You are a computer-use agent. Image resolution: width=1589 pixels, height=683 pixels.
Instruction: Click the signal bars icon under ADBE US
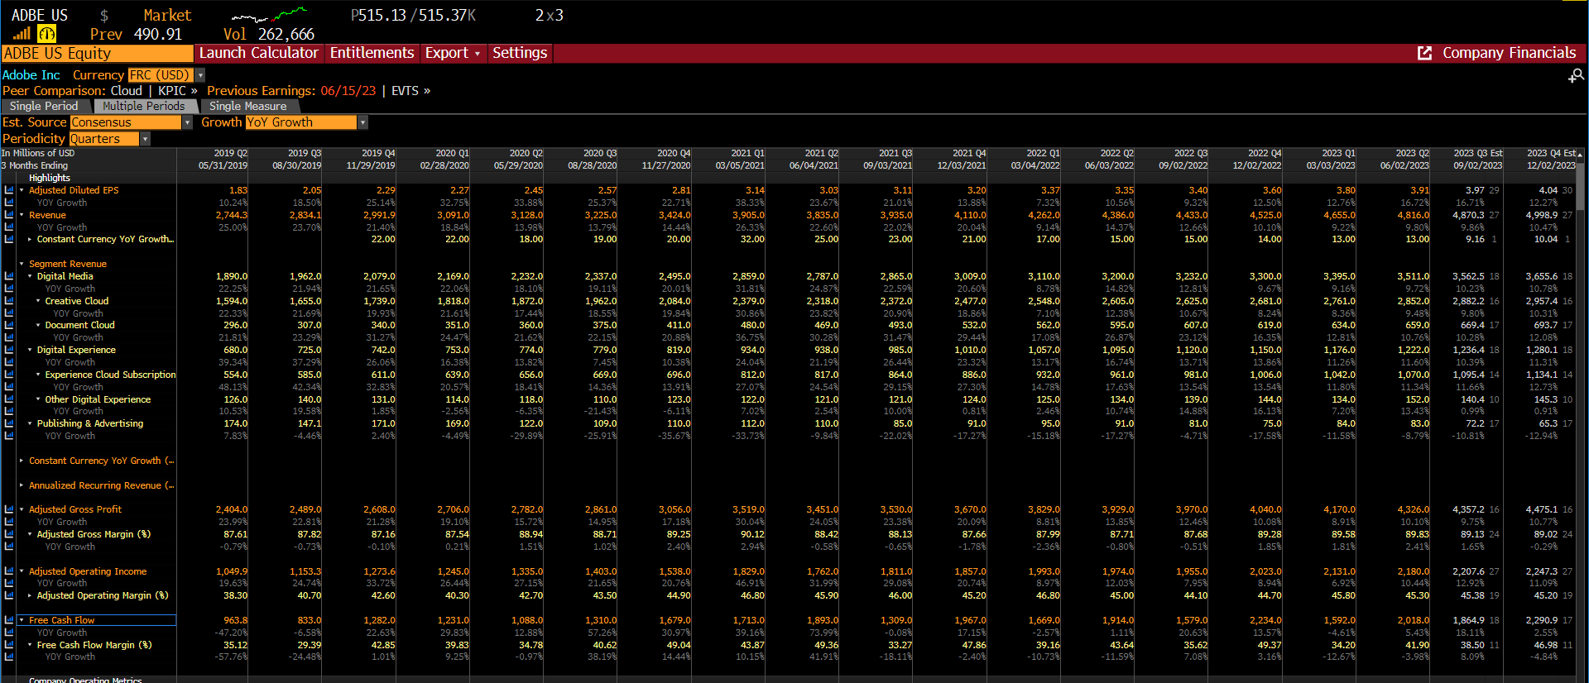[x=22, y=34]
